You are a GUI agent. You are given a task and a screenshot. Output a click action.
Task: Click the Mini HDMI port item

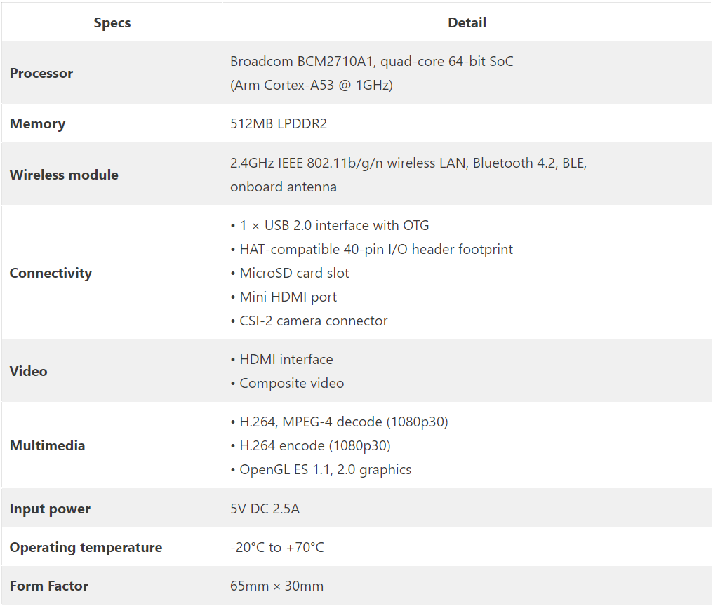pyautogui.click(x=288, y=297)
